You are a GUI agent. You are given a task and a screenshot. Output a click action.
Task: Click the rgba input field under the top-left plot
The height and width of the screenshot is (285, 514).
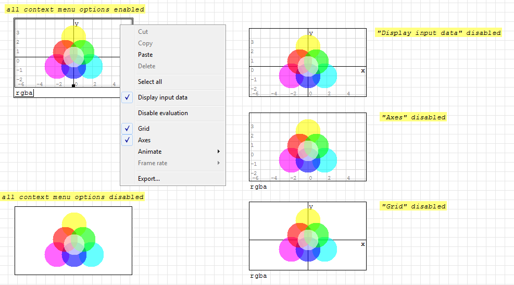[24, 93]
